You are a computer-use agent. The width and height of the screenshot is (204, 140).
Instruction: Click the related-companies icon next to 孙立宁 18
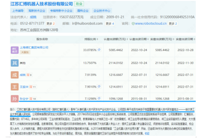(x=31, y=99)
